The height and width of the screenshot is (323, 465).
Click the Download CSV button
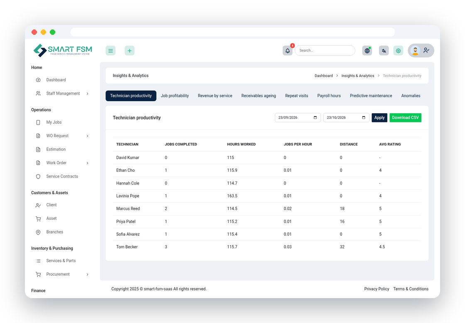[405, 118]
